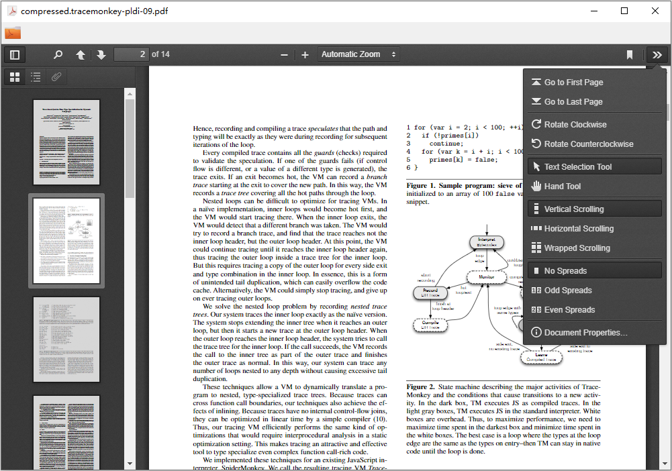Switch to Horizontal Scrolling mode

[x=595, y=229]
